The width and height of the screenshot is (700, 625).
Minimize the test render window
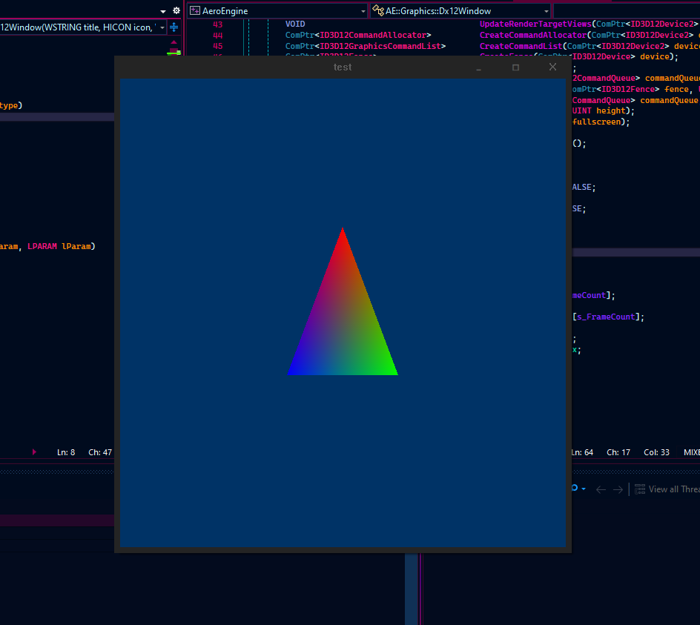point(479,67)
